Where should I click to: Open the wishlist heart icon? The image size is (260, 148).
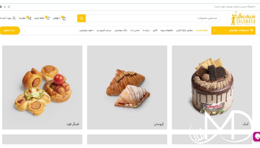point(48,18)
